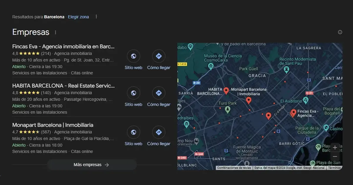This screenshot has height=185, width=353.
Task: Get directions to Monapart Barcelona arrow icon
Action: pyautogui.click(x=159, y=132)
